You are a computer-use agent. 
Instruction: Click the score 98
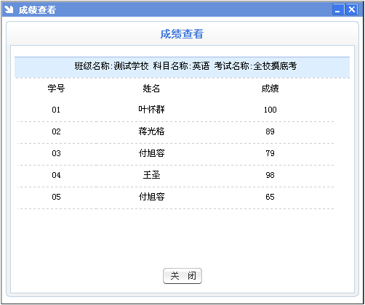coord(270,175)
